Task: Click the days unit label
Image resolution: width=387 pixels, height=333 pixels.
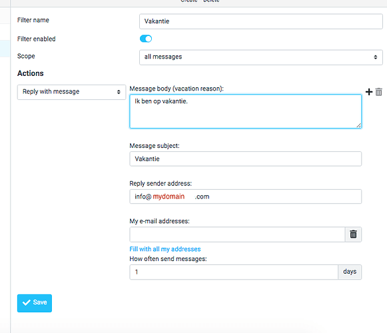Action: point(350,272)
